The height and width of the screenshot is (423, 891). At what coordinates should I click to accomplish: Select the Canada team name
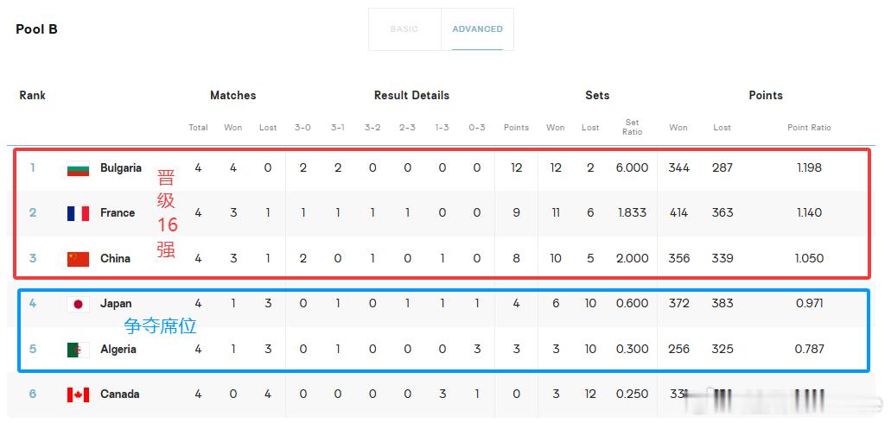(120, 394)
